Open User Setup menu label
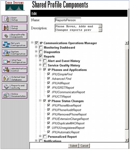This screenshot has width=130, height=150. click(14, 19)
